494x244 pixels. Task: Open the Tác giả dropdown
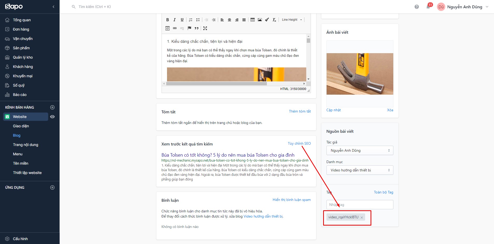(x=360, y=150)
